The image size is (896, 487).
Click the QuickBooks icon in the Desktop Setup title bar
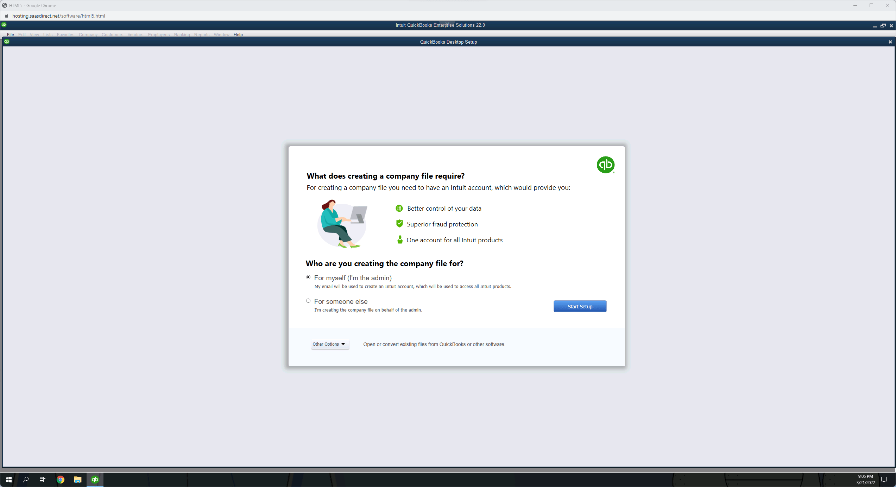click(7, 41)
